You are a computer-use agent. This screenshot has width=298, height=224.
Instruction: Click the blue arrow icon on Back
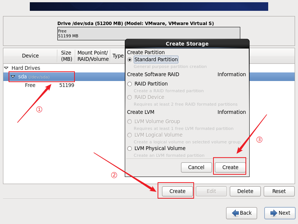coord(235,213)
